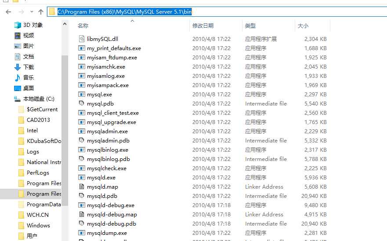Click navigation pane scrollbar up arrow

[65, 24]
